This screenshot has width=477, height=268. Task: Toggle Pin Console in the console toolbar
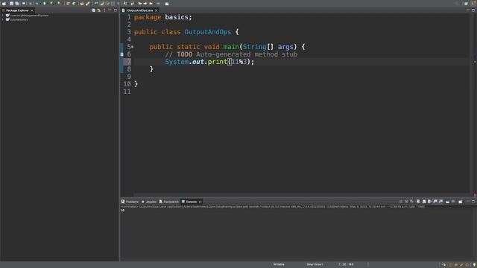point(447,202)
